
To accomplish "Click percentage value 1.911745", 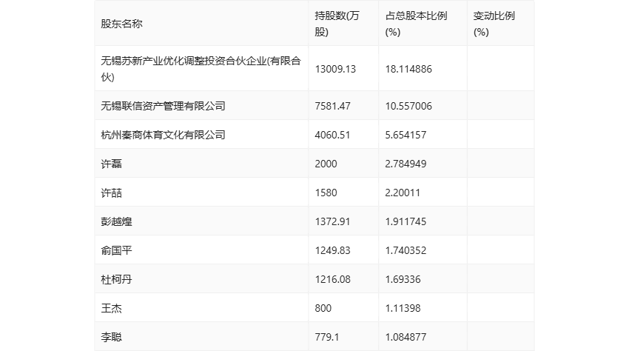I will [x=406, y=221].
